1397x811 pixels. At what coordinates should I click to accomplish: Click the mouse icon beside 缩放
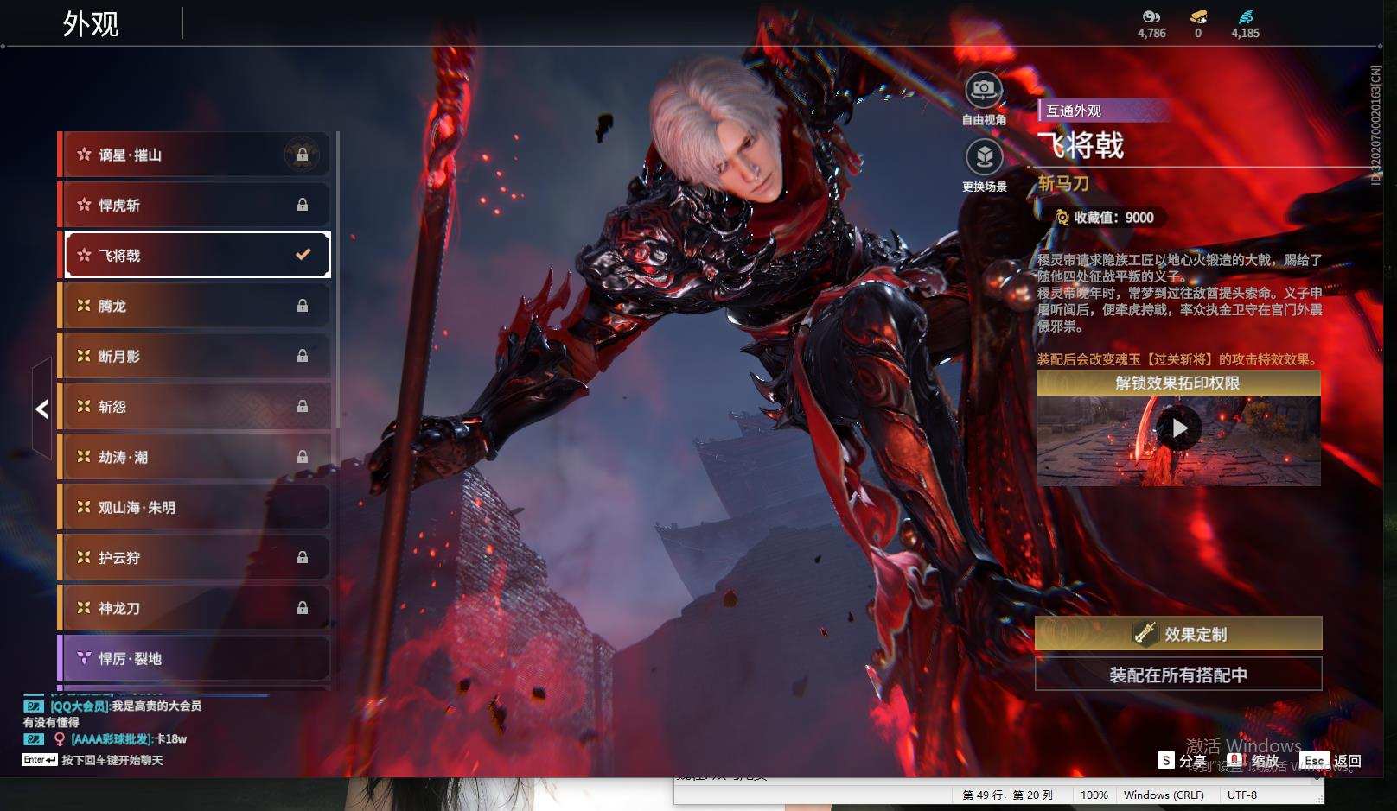click(x=1235, y=760)
